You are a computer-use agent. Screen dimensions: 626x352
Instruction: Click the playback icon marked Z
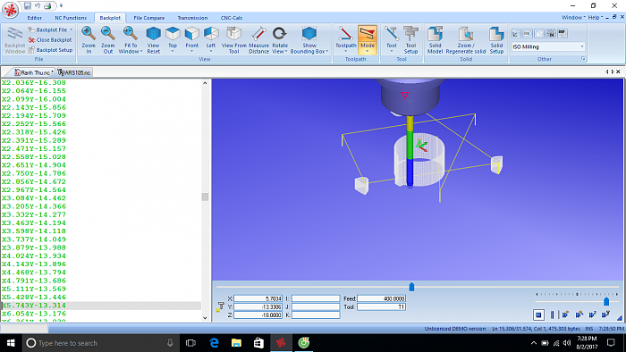tap(593, 315)
